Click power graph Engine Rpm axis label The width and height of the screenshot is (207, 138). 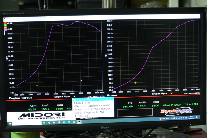tap(159, 94)
